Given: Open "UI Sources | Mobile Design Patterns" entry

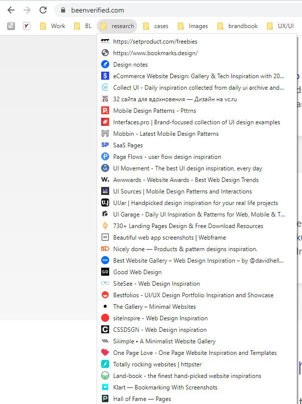Looking at the screenshot, I should click(x=197, y=191).
